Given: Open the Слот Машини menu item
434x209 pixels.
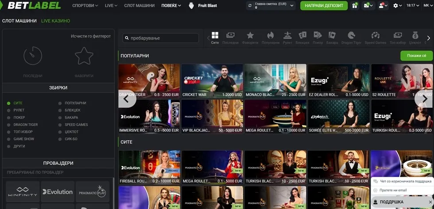Looking at the screenshot, I should click(x=139, y=6).
